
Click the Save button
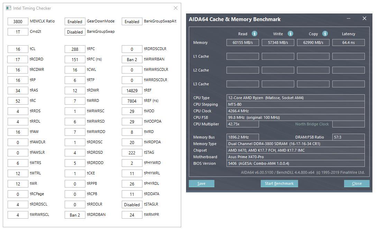pos(201,183)
